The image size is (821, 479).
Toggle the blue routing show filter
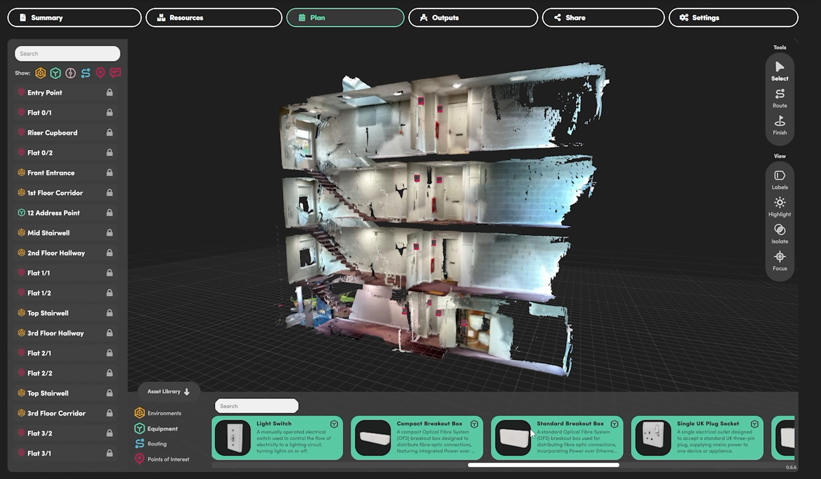coord(86,73)
